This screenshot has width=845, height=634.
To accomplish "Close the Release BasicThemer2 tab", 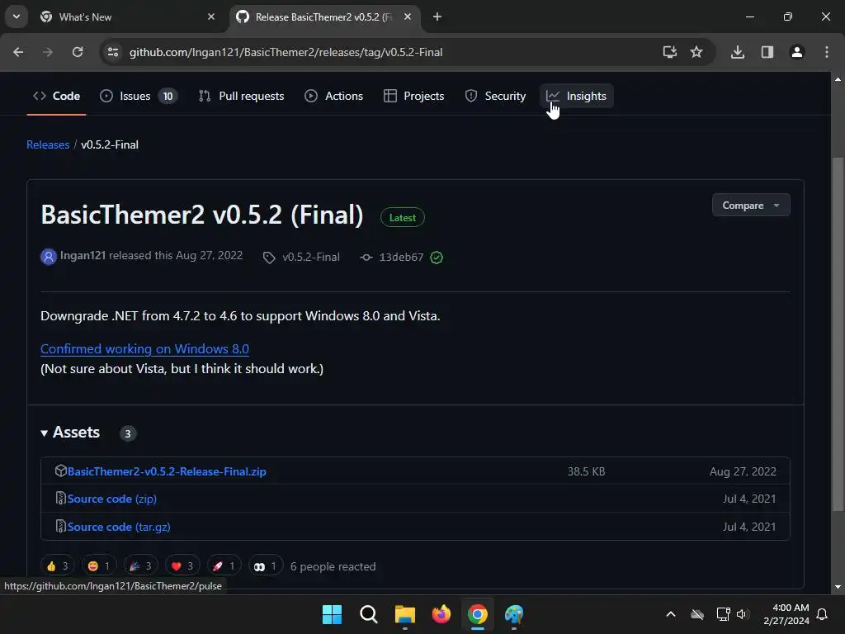I will click(x=408, y=17).
